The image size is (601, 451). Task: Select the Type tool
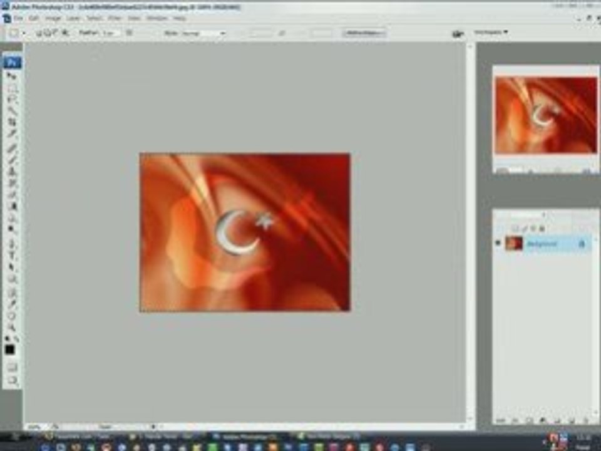pyautogui.click(x=13, y=256)
